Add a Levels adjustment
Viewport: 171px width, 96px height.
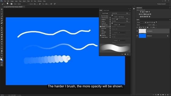[143, 12]
